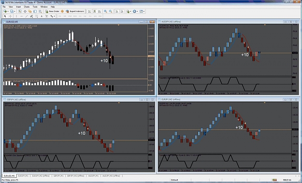Grab the AUDJPY chart shift triangle marker
Screen dimensions: 302x183
coord(265,25)
